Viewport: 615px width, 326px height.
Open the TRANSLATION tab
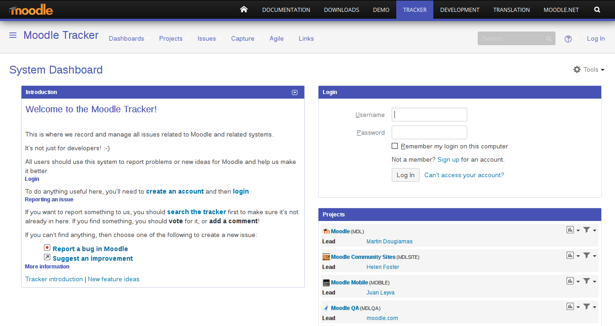click(x=512, y=10)
